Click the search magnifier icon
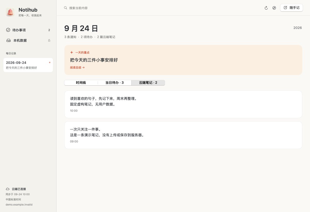Viewport: 310px width, 212px height. 66,8
